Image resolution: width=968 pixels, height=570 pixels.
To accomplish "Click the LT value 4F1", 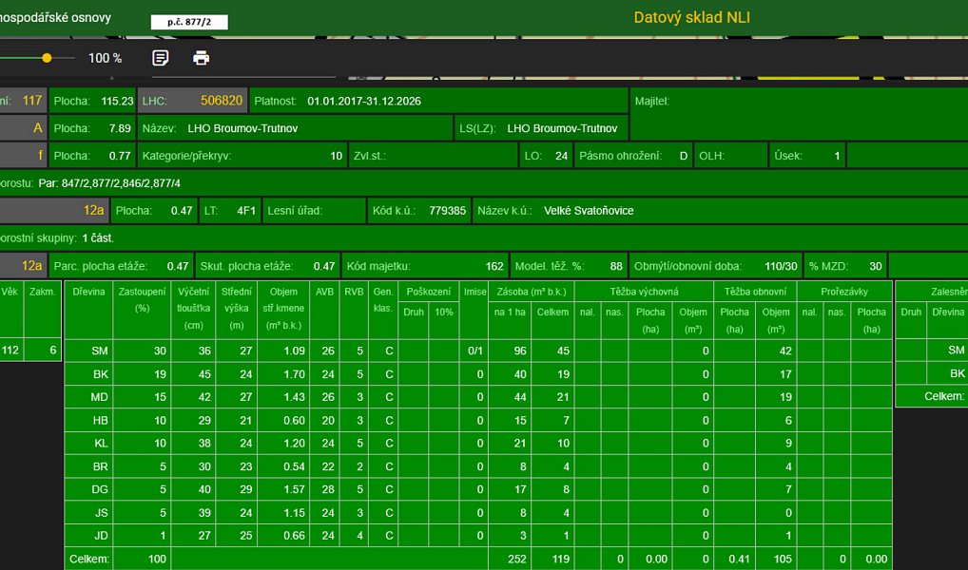I will (246, 210).
